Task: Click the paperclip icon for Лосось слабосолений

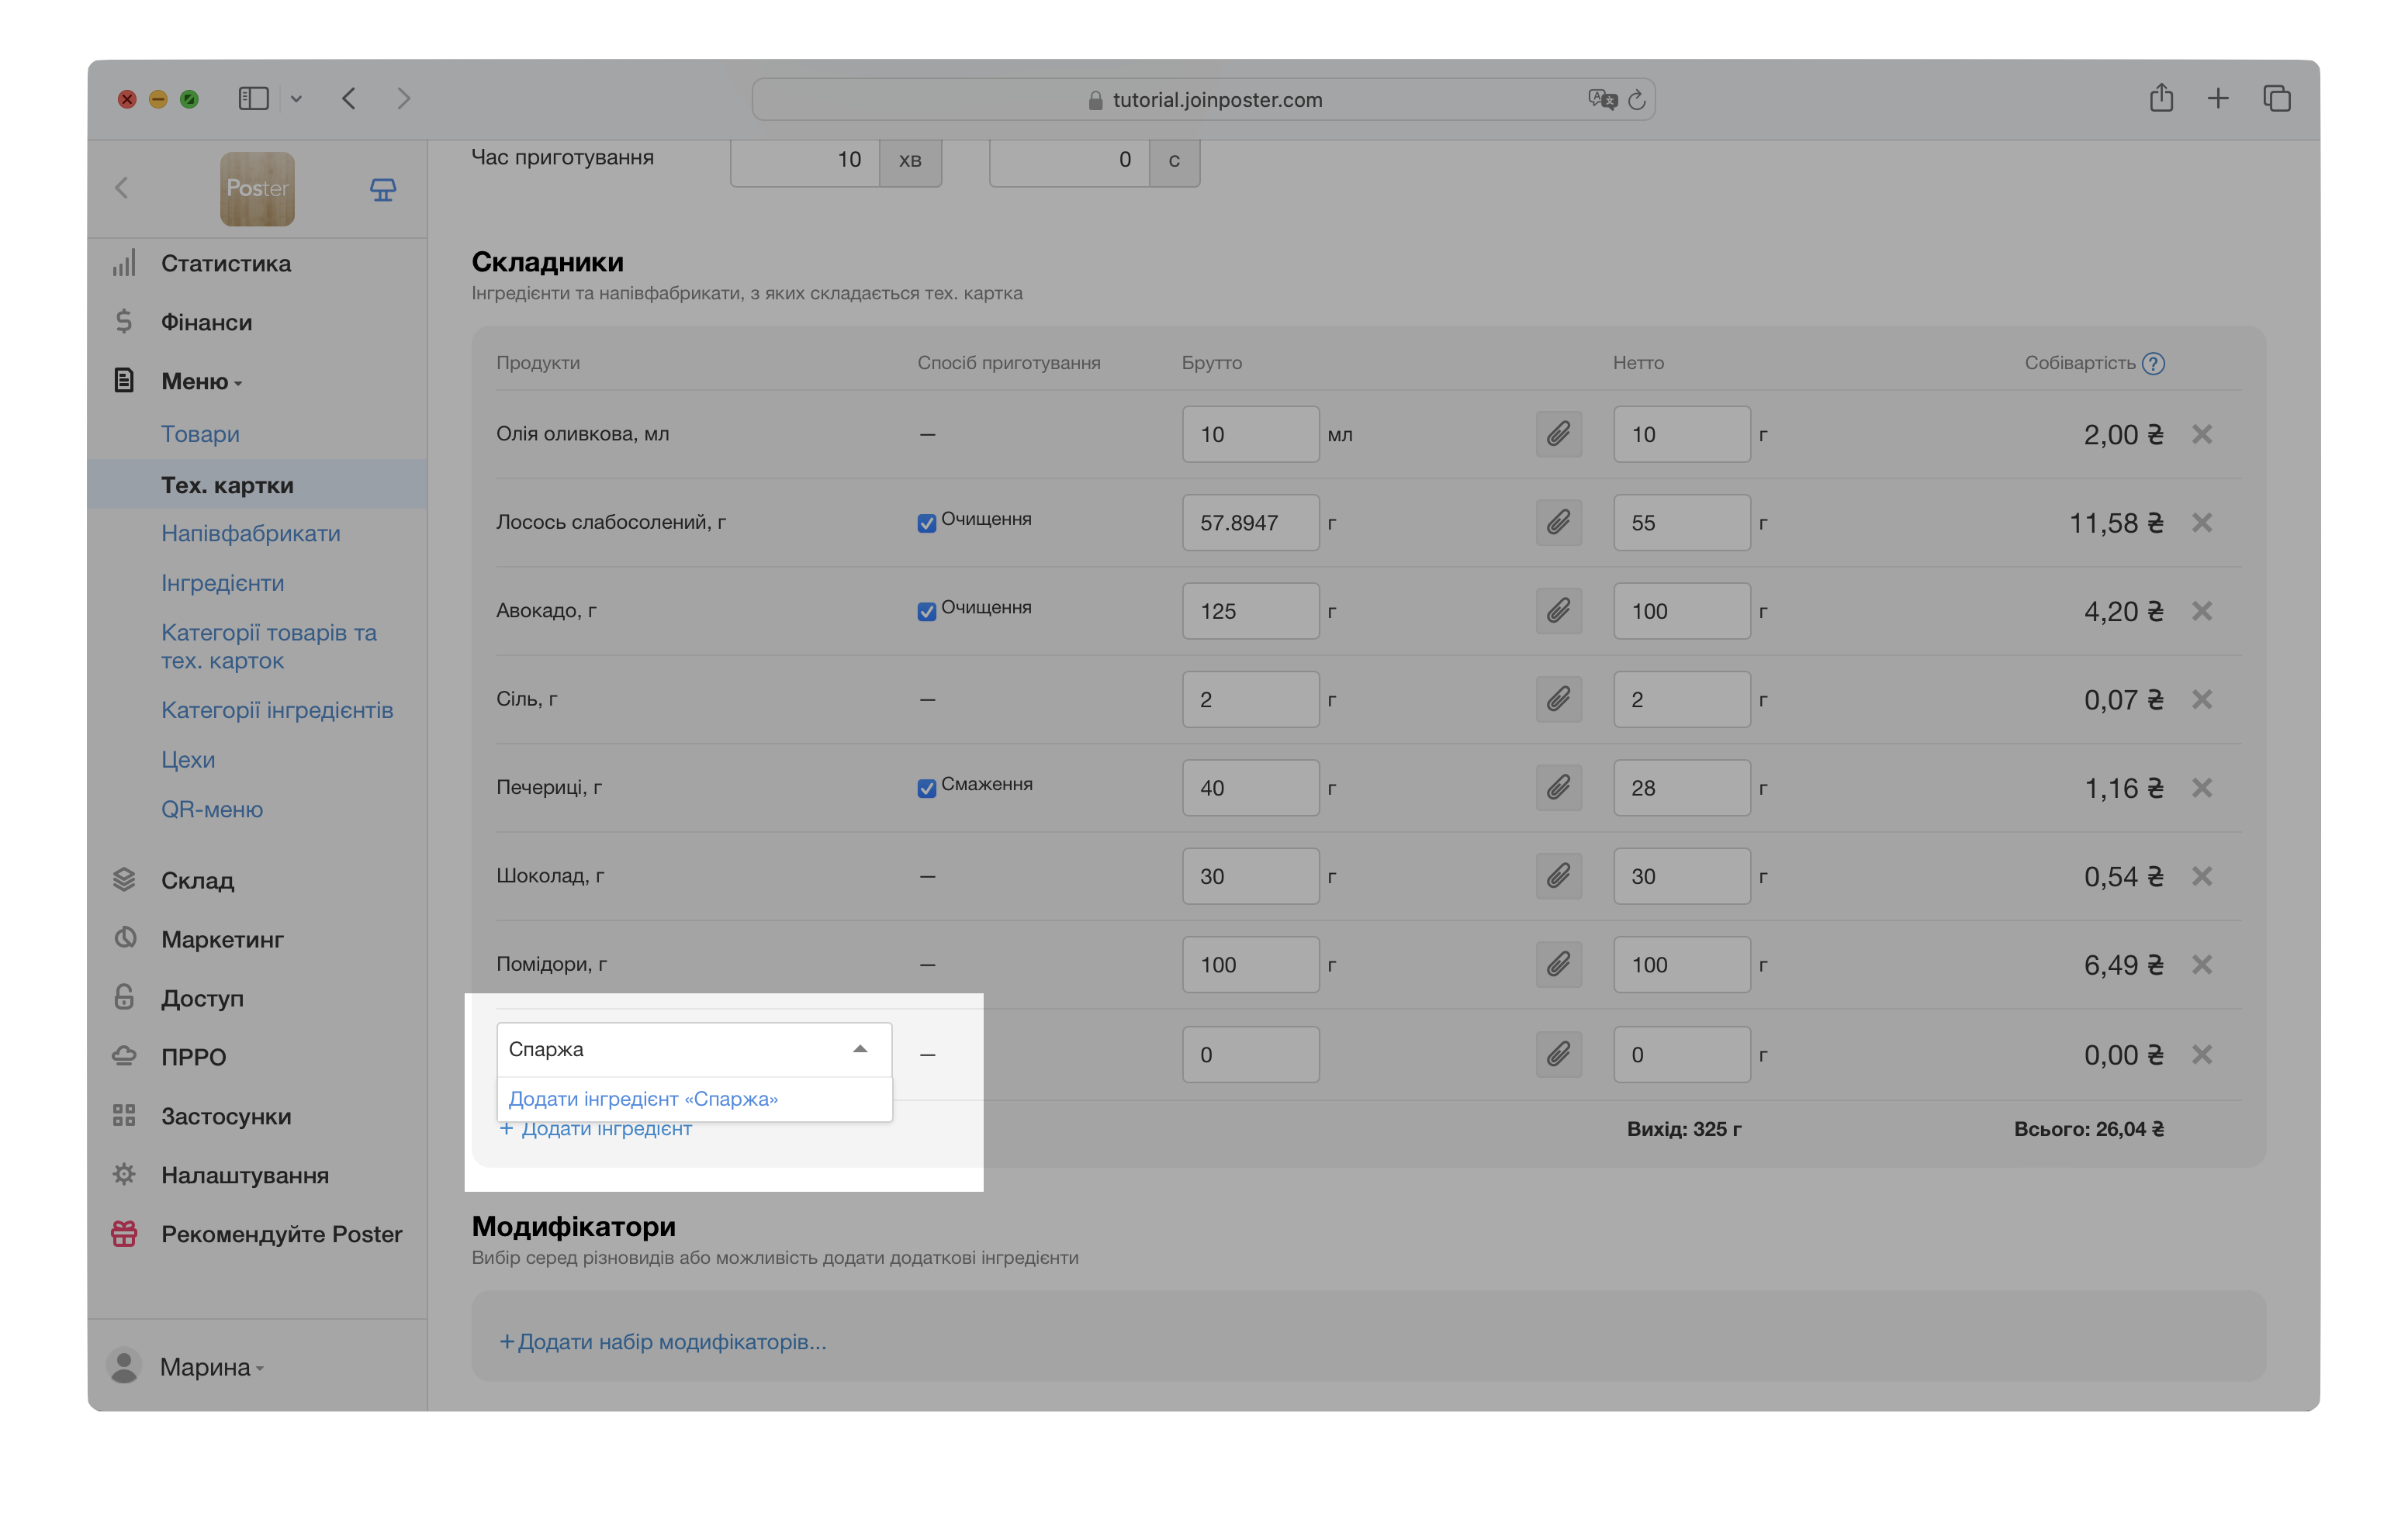Action: pyautogui.click(x=1558, y=523)
